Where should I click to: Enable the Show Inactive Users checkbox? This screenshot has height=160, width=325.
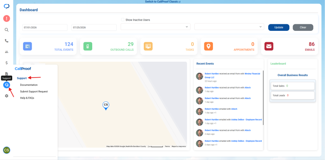pos(123,19)
